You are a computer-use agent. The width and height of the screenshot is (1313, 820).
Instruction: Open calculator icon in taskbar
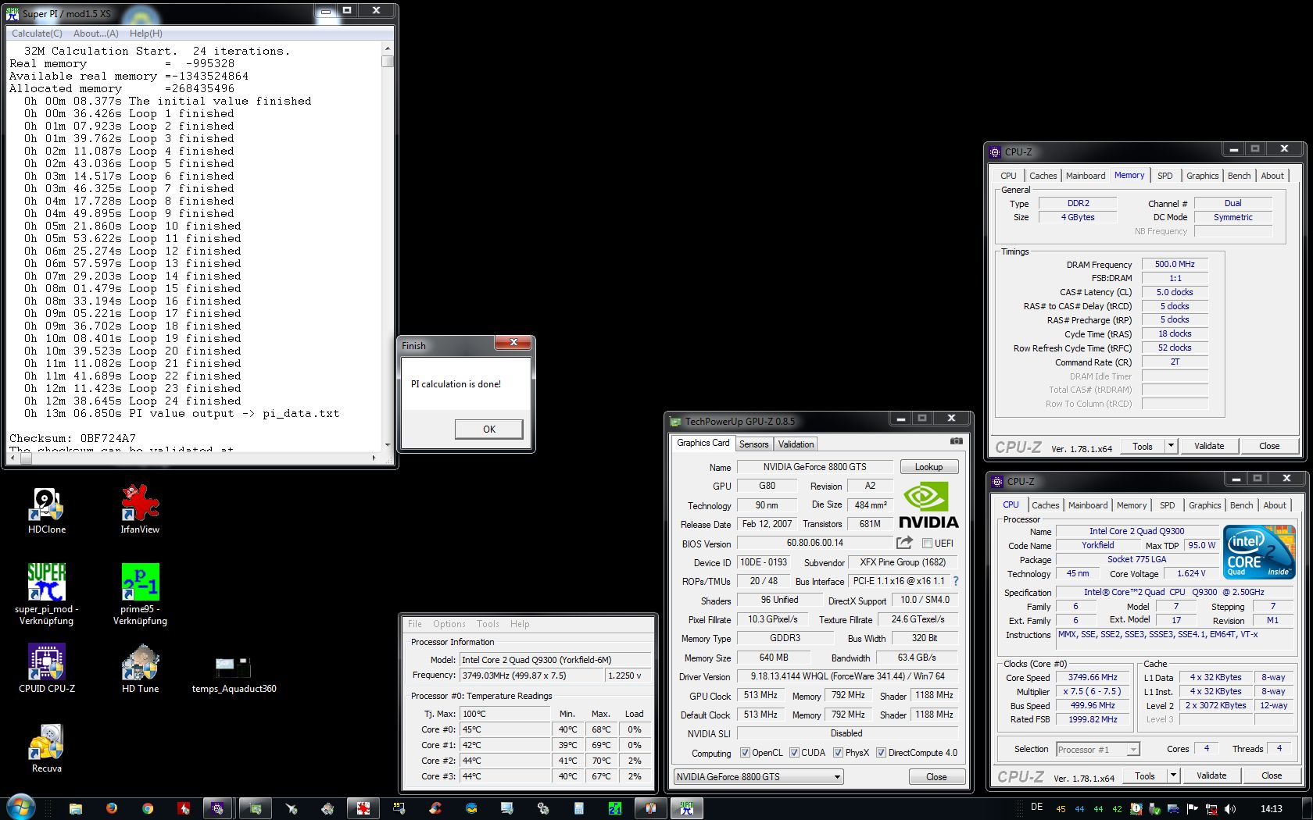[x=579, y=808]
